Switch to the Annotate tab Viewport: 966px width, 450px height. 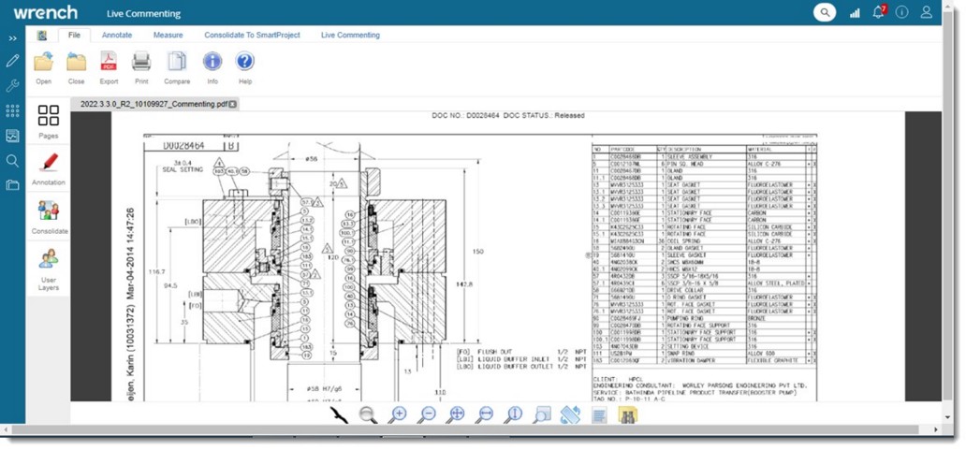click(x=117, y=36)
